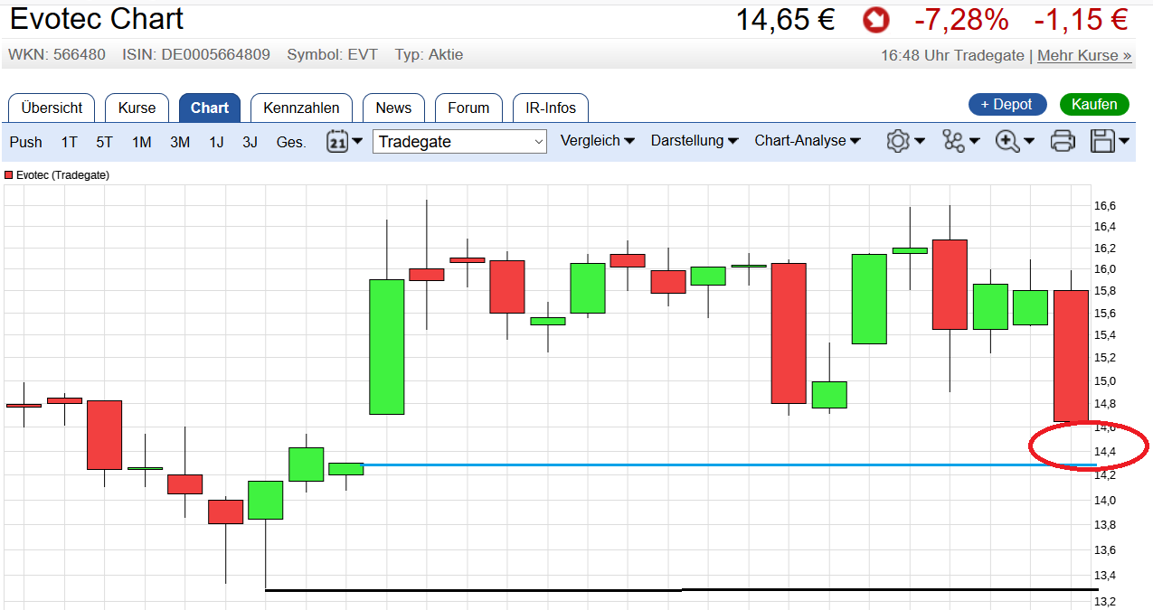The height and width of the screenshot is (610, 1153).
Task: Open the Forum tab
Action: pyautogui.click(x=468, y=108)
